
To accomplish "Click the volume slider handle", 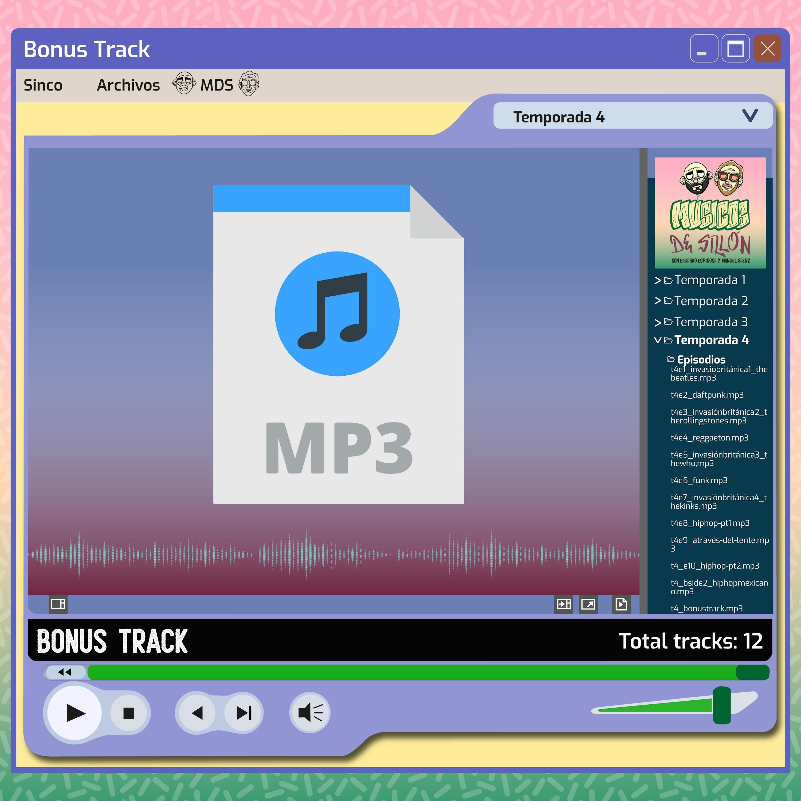I will (721, 705).
